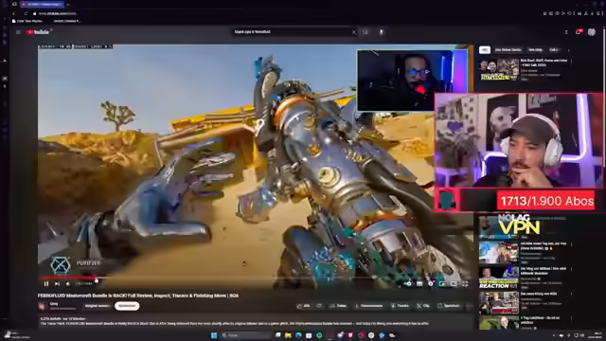The image size is (606, 341).
Task: Click the search magnifier button
Action: tap(365, 32)
